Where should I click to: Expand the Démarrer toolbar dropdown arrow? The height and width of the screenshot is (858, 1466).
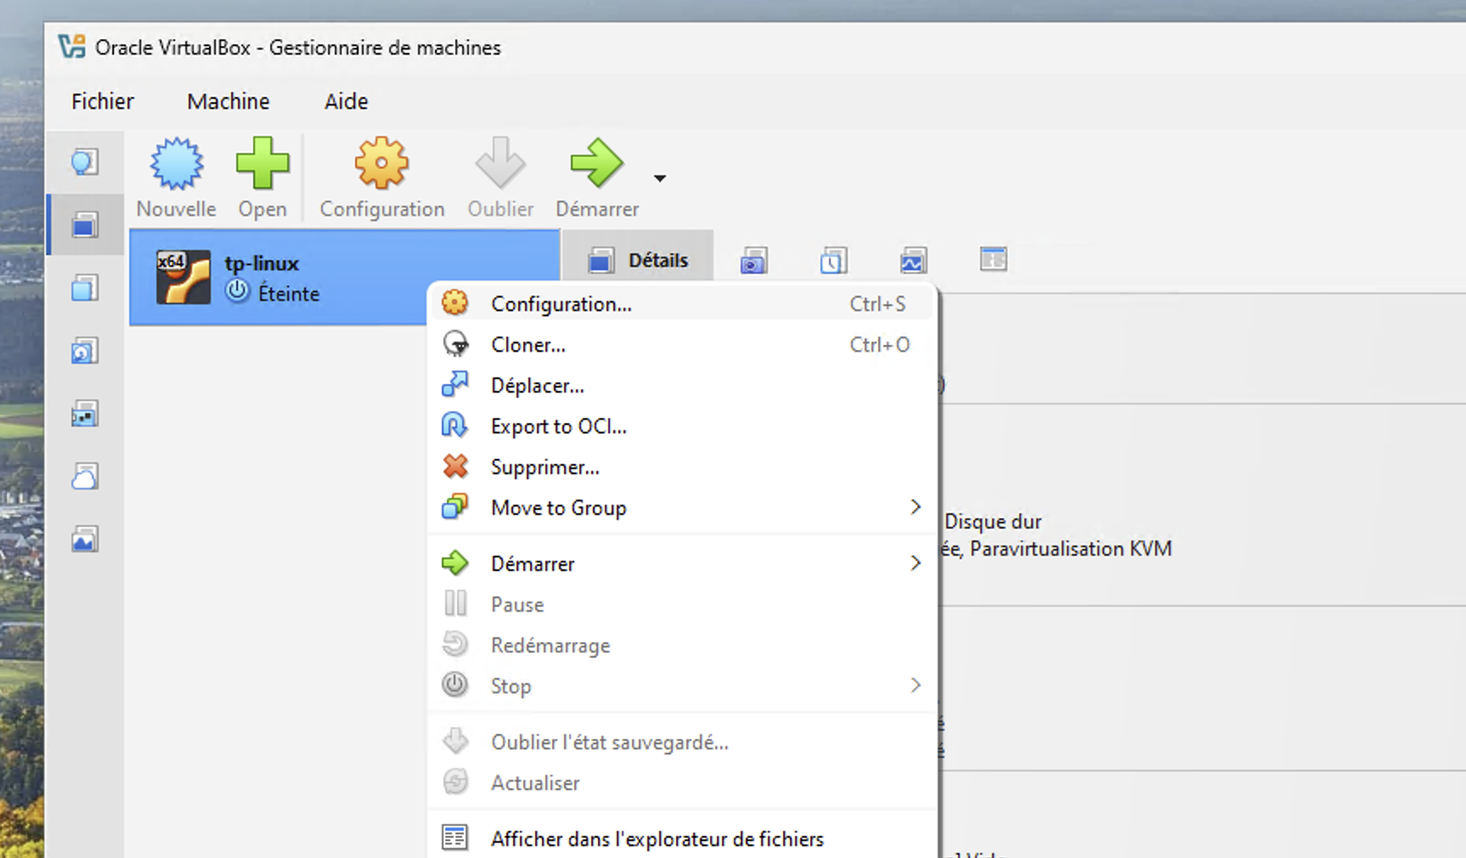point(660,178)
